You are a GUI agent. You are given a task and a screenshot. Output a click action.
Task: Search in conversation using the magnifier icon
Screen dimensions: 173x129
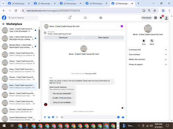(x=152, y=41)
